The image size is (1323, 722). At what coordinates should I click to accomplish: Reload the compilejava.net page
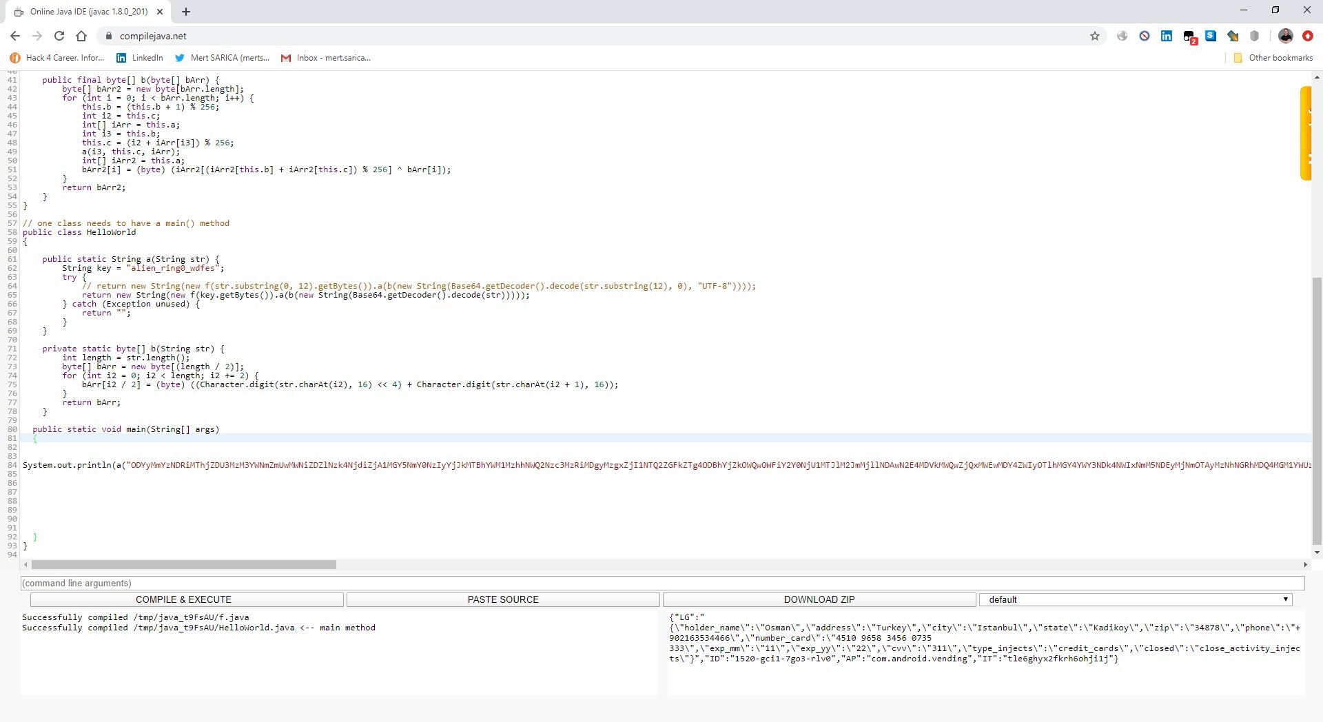(x=59, y=36)
